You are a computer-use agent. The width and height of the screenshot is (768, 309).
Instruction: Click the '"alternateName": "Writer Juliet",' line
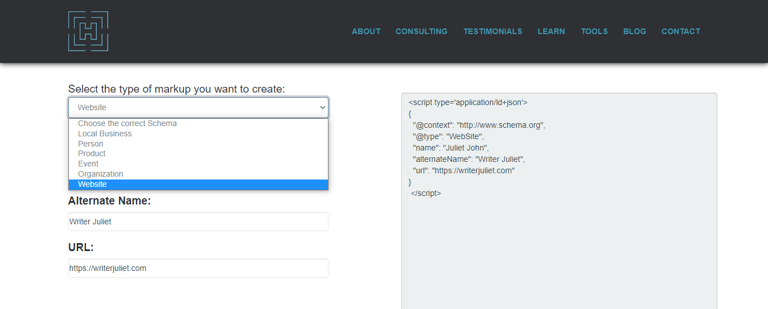[x=469, y=159]
